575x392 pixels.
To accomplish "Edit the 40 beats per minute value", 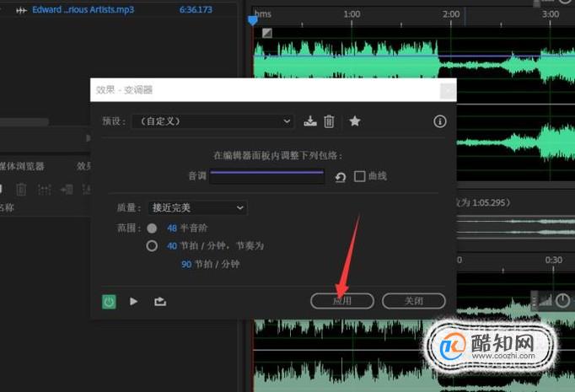I will pyautogui.click(x=172, y=246).
